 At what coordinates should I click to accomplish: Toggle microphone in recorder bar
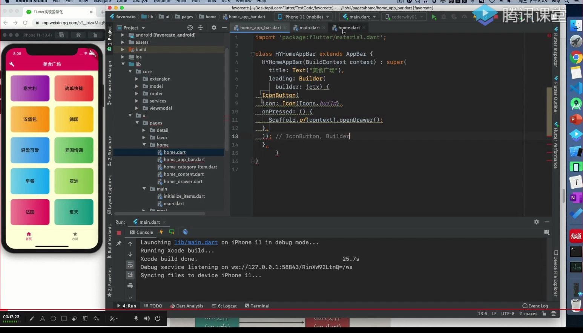point(136,319)
